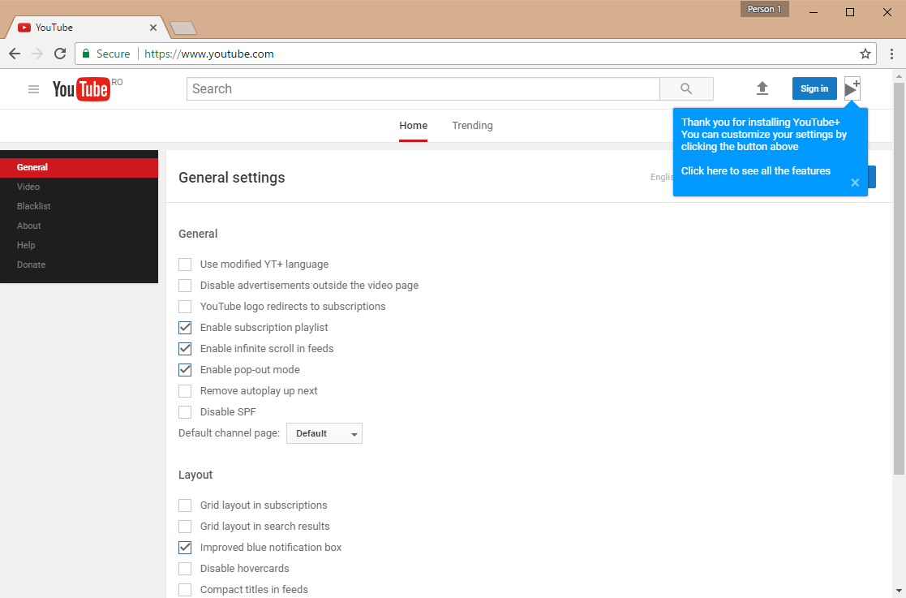Click the forward navigation arrow

click(37, 54)
